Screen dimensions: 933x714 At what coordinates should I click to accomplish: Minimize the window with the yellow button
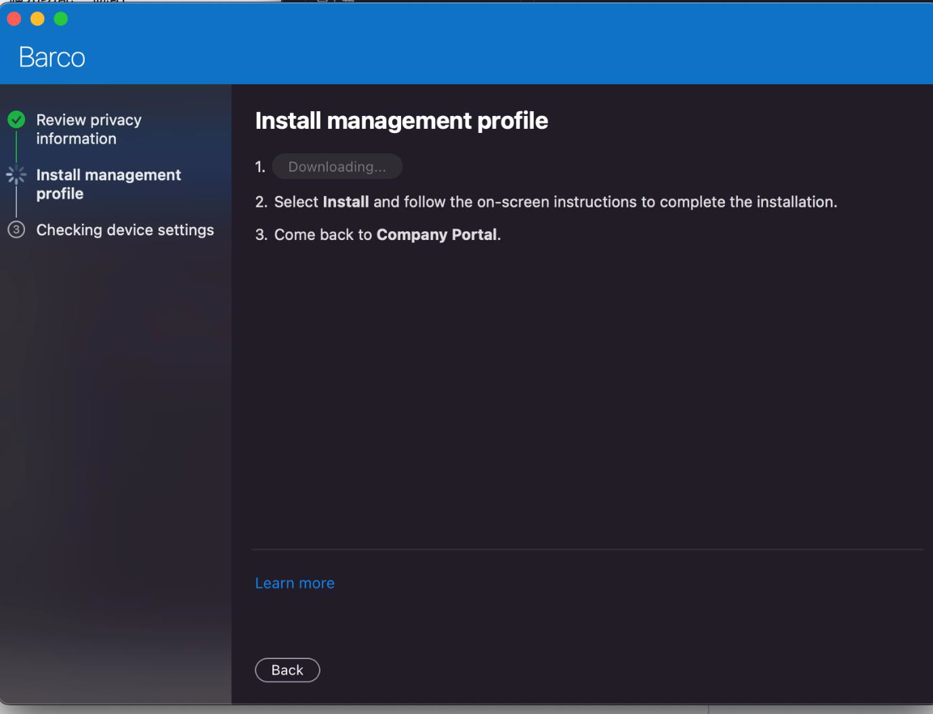point(37,19)
